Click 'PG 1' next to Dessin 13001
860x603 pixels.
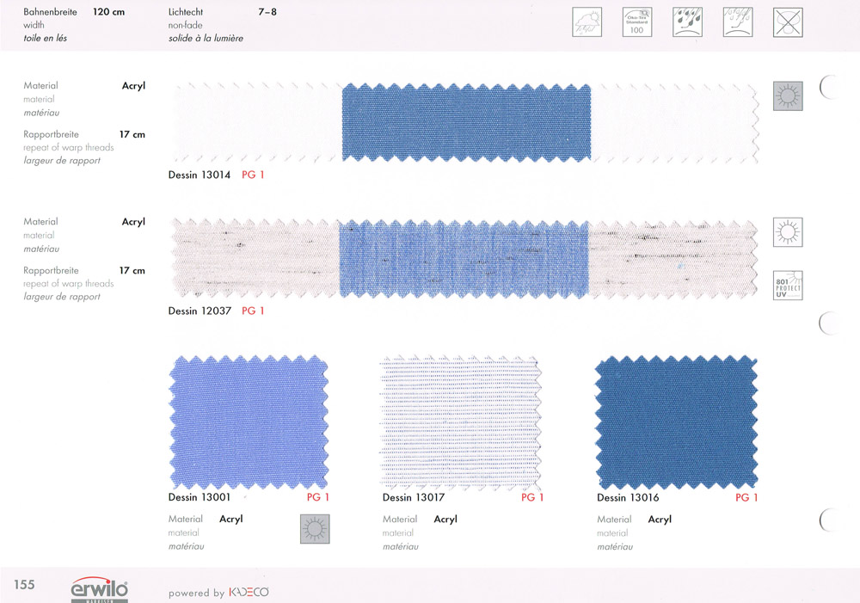(x=317, y=497)
